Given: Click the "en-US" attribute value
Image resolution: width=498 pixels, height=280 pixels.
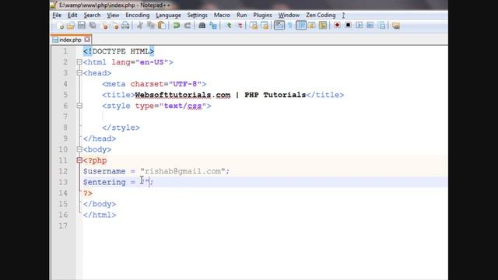Looking at the screenshot, I should 152,62.
